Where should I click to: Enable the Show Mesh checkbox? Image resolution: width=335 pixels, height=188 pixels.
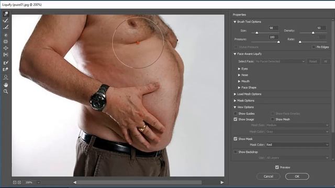[272, 120]
